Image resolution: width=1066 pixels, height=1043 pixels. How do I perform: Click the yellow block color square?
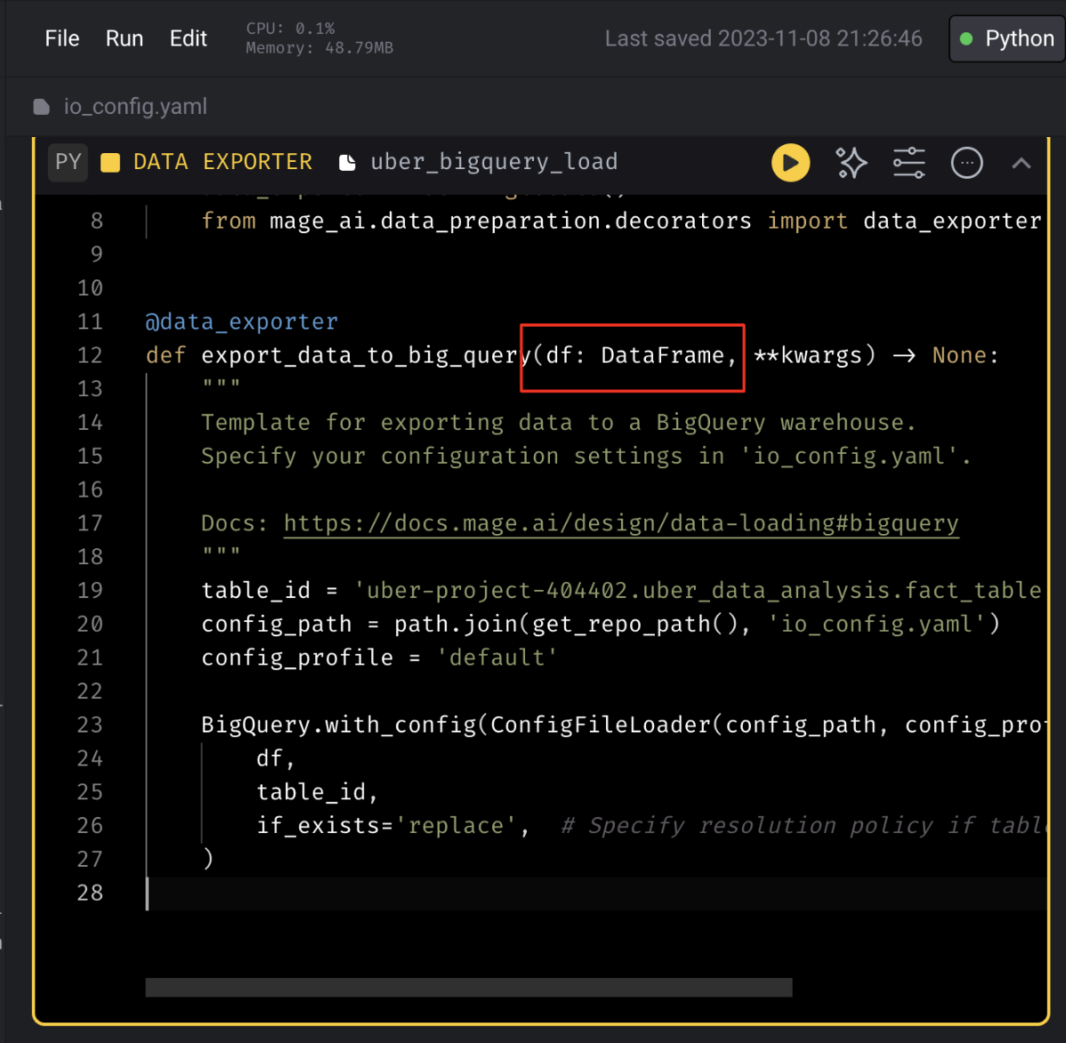pos(110,163)
